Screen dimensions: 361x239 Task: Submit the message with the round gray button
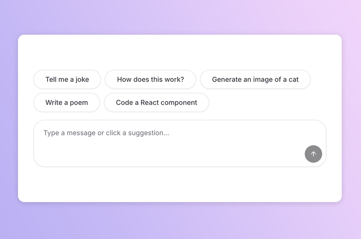coord(313,154)
